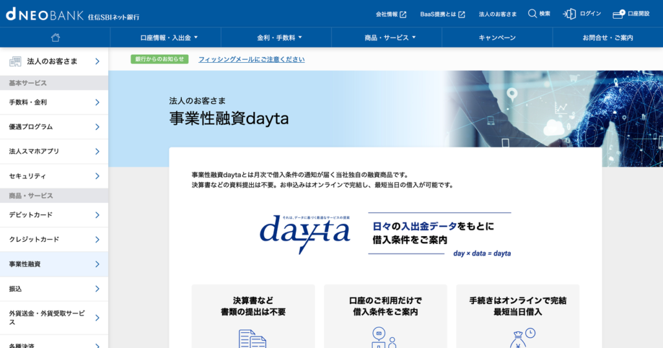
Task: Open フィッシングメールにご注意ください notice link
Action: (252, 59)
